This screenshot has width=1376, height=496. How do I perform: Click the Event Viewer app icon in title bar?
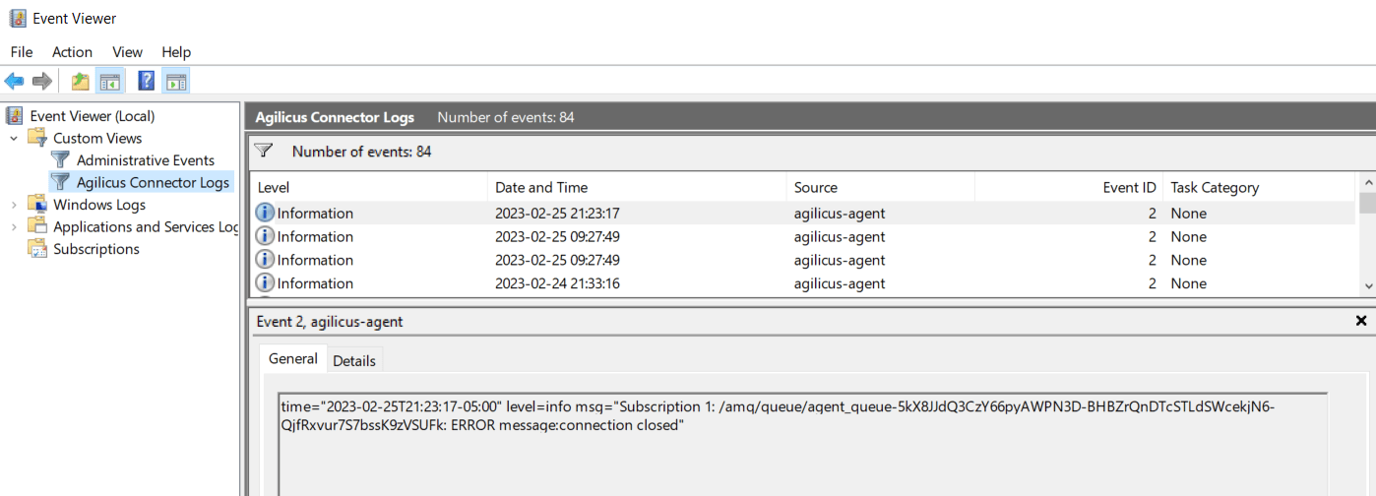[x=17, y=19]
